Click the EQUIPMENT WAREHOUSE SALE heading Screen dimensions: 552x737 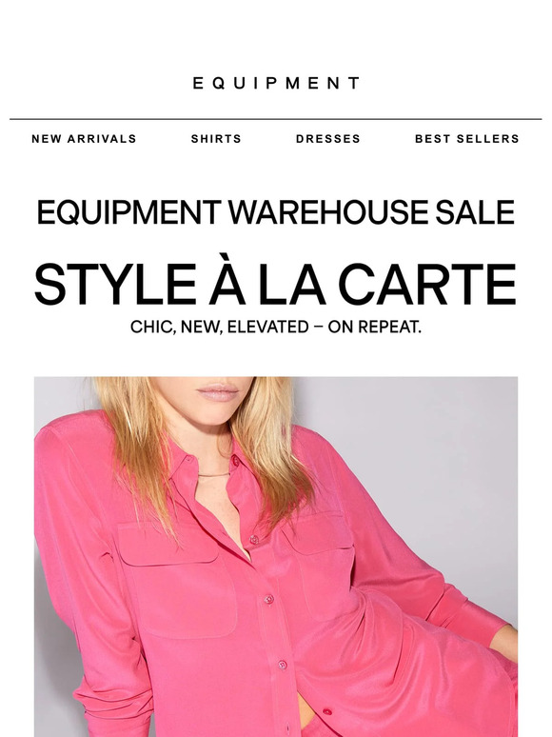pos(276,212)
